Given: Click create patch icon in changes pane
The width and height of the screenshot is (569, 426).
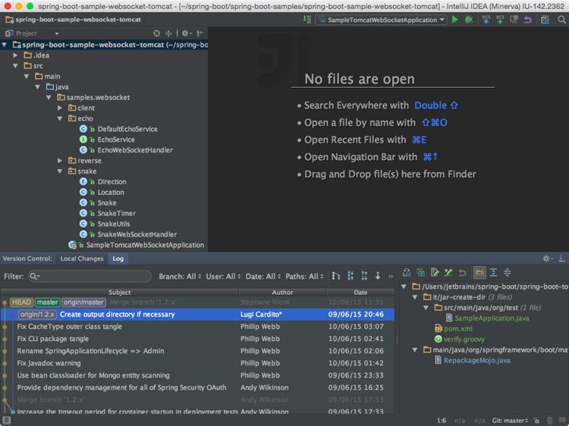Looking at the screenshot, I should point(421,273).
